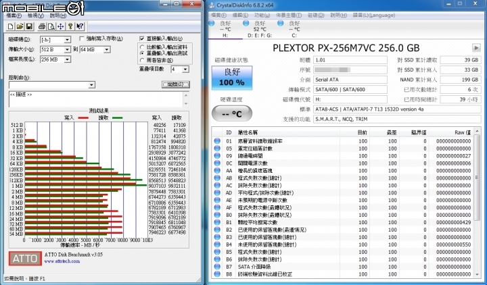487x285 pixels.
Task: Click the description box scroll-up arrow
Action: (186, 95)
